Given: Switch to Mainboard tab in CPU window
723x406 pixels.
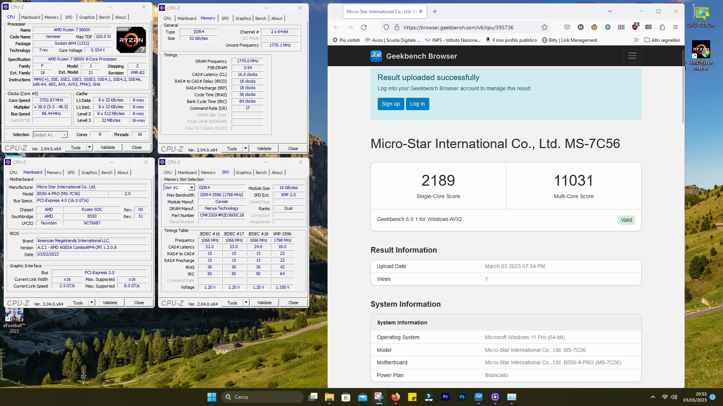Looking at the screenshot, I should (x=31, y=17).
